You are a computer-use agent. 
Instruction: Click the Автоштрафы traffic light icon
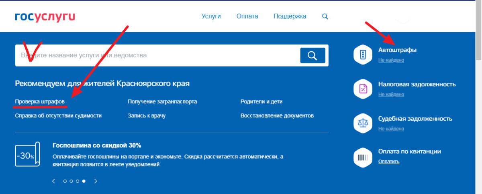[x=363, y=55]
